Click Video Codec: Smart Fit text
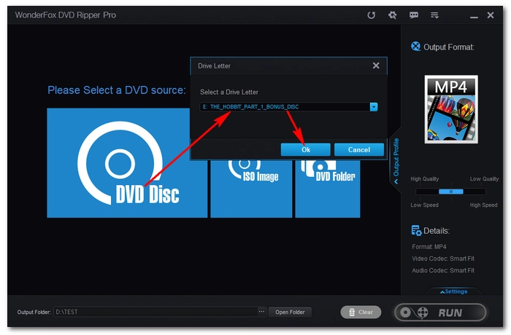The height and width of the screenshot is (335, 511). (x=443, y=259)
